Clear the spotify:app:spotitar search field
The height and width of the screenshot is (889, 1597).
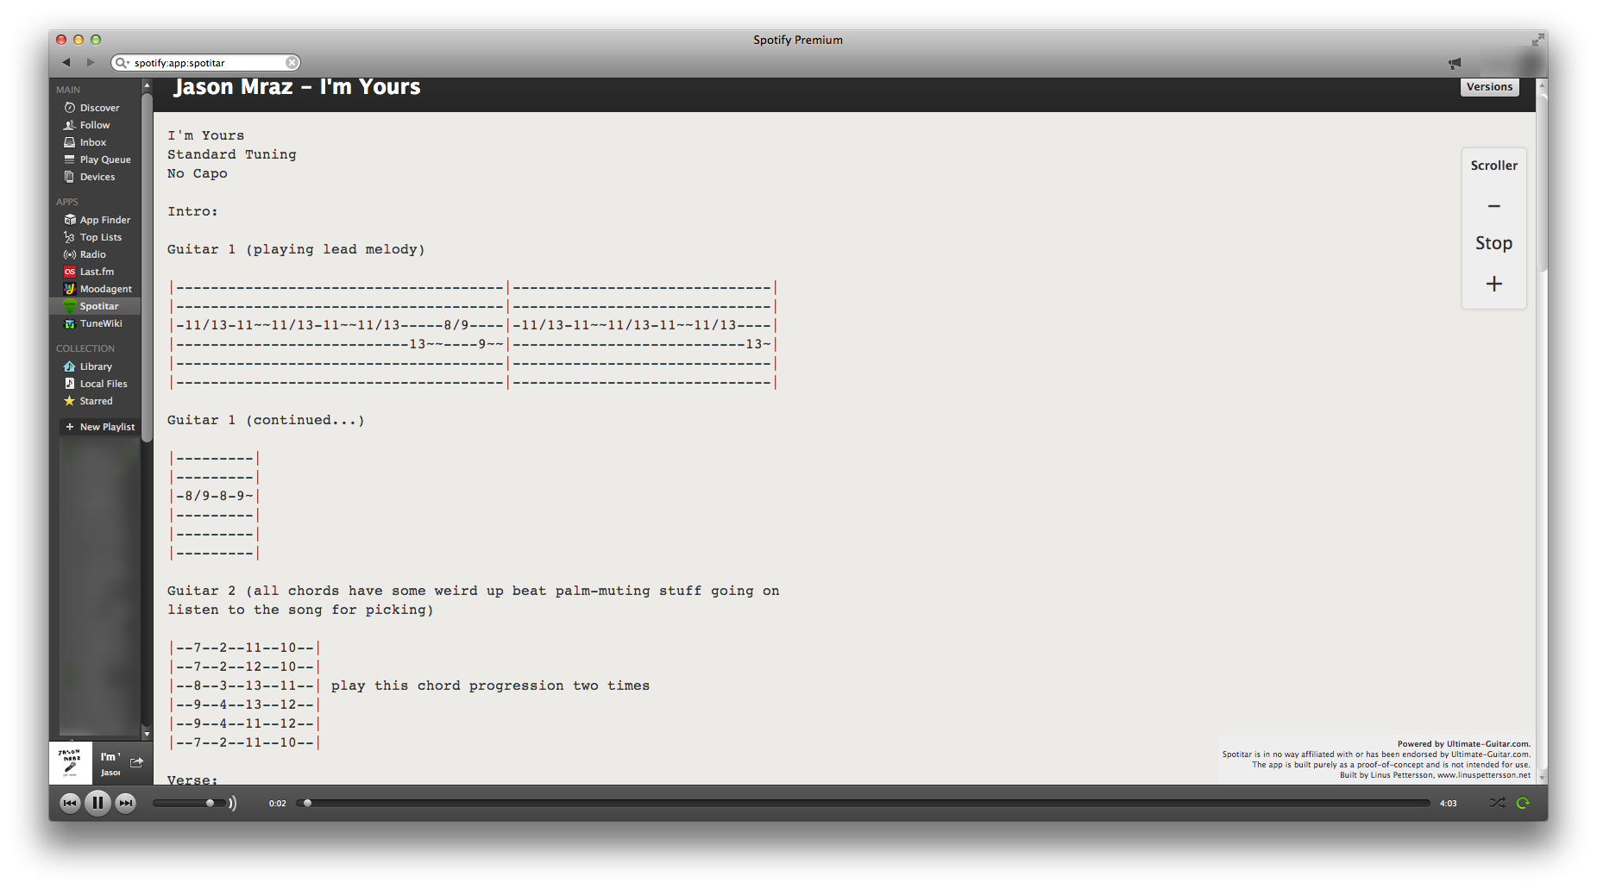(x=292, y=62)
